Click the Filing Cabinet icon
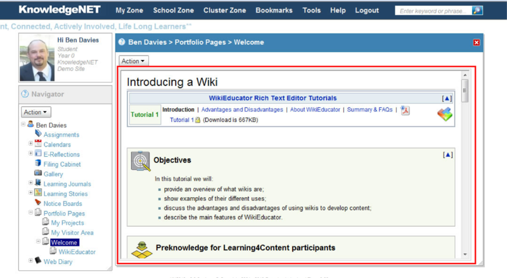This screenshot has width=507, height=278. click(38, 163)
